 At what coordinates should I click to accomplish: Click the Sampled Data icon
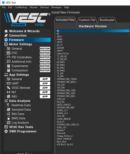pos(9,110)
